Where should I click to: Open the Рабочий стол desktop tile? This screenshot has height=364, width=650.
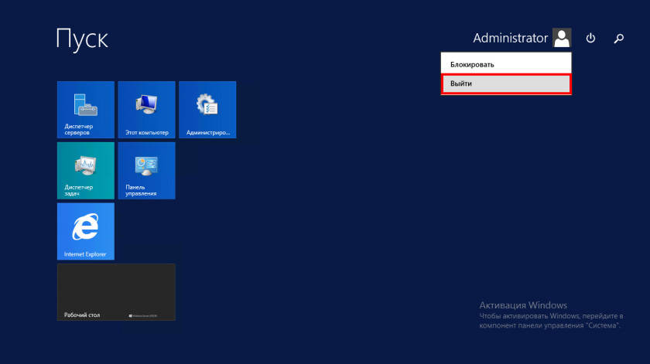(116, 290)
